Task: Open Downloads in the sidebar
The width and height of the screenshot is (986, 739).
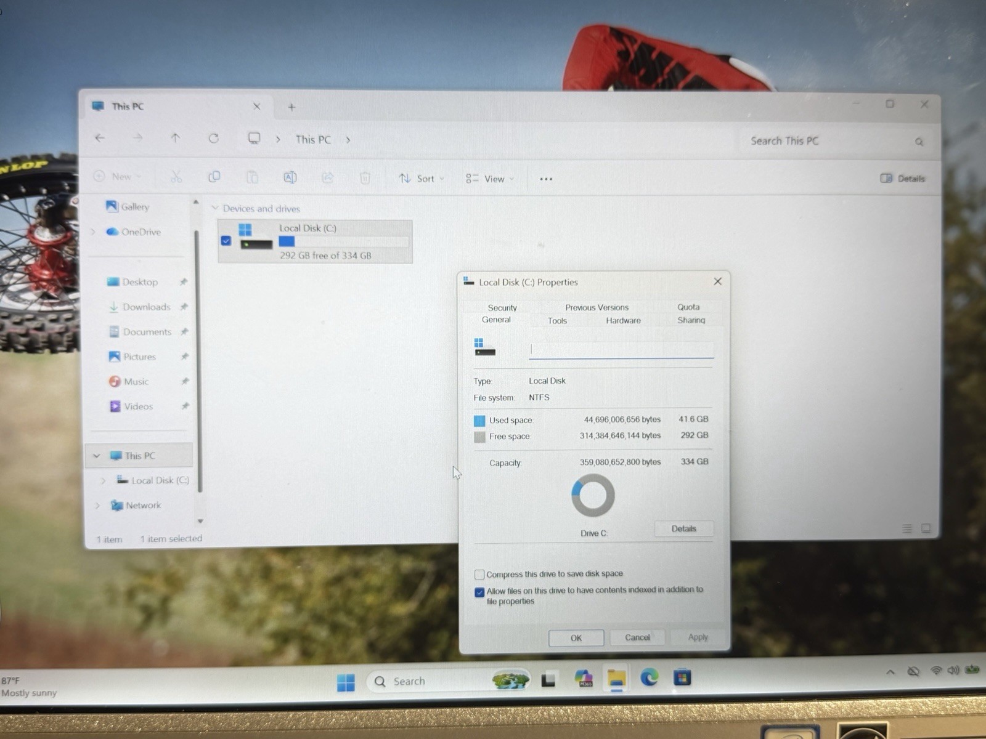Action: tap(146, 307)
